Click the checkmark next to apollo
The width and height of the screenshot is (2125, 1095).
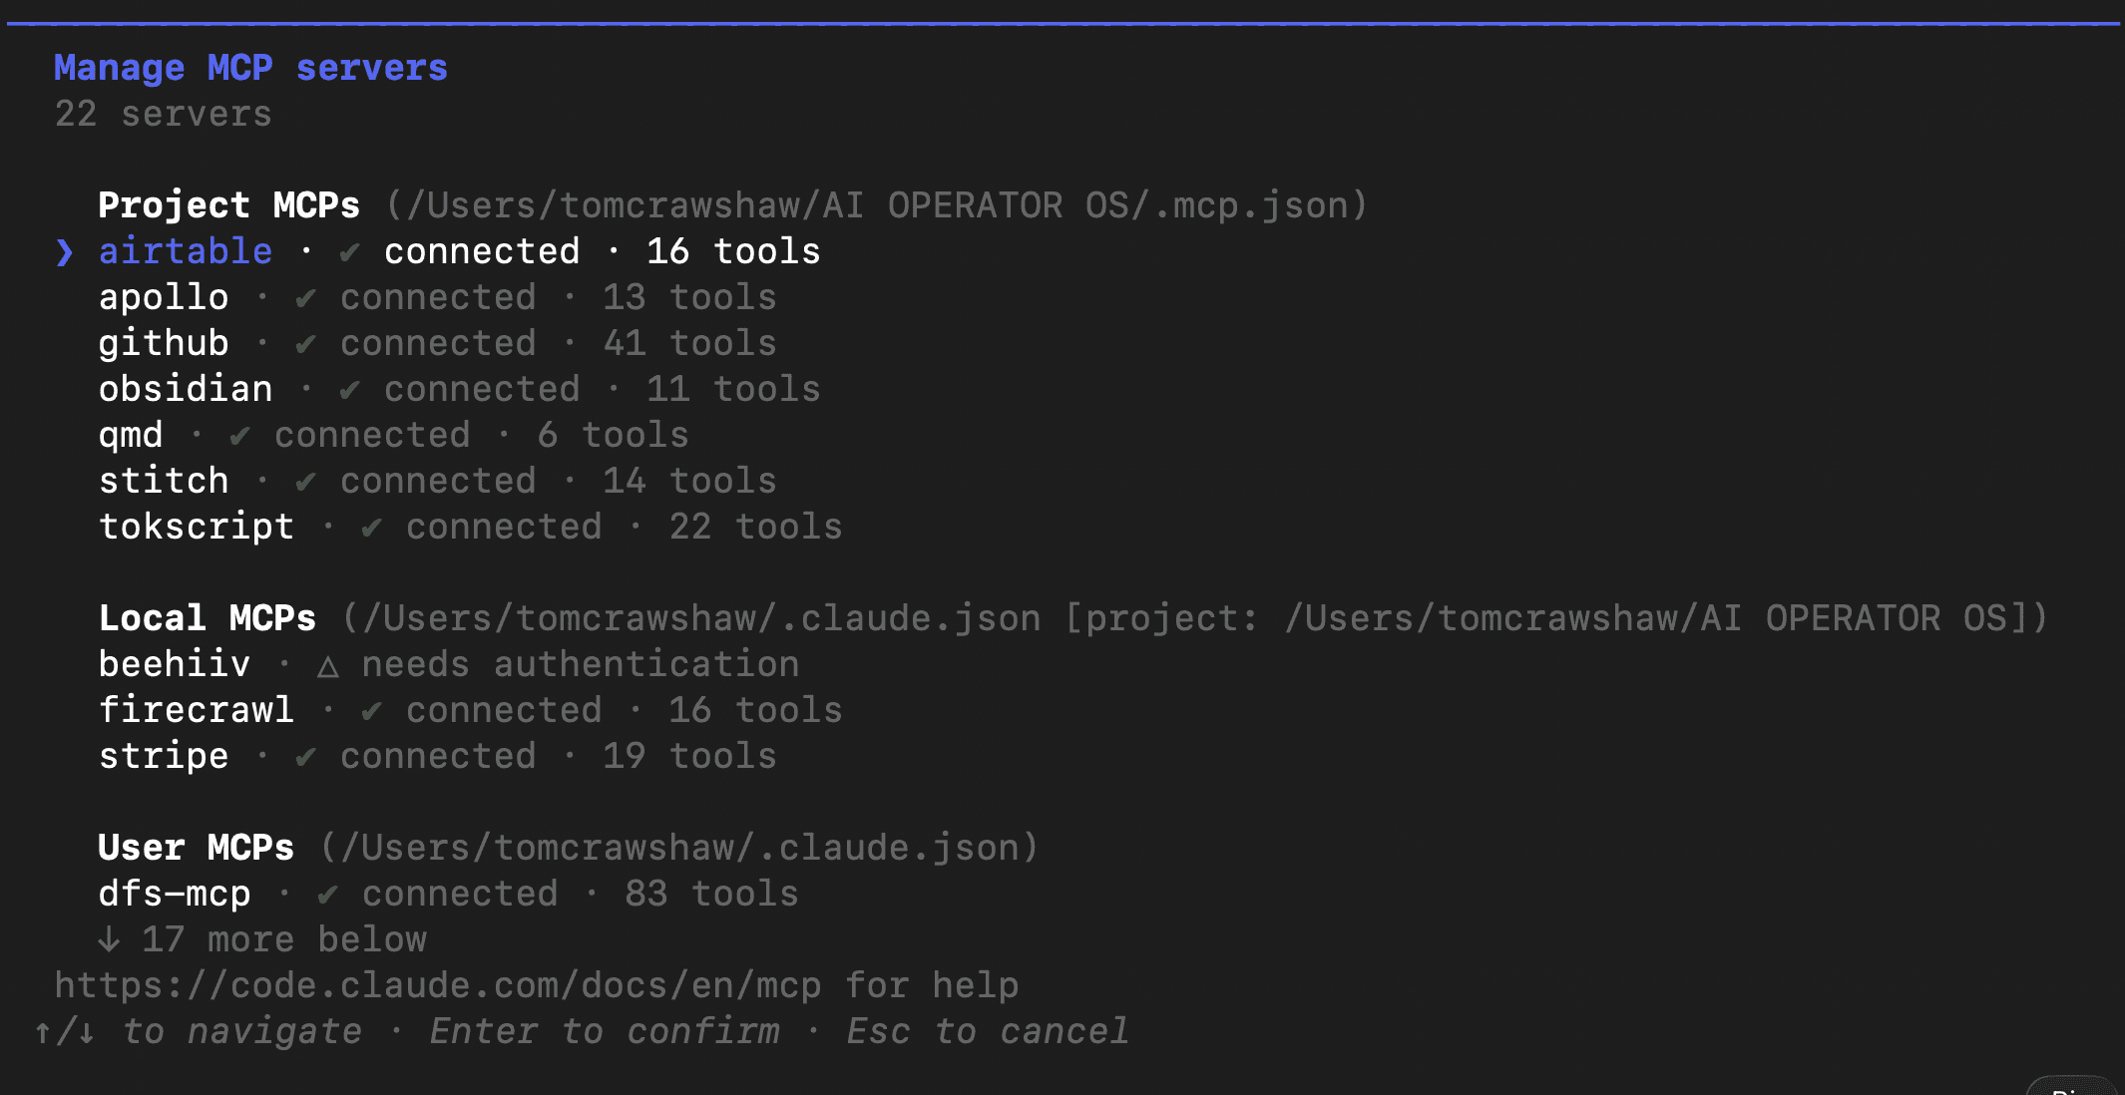(x=305, y=298)
